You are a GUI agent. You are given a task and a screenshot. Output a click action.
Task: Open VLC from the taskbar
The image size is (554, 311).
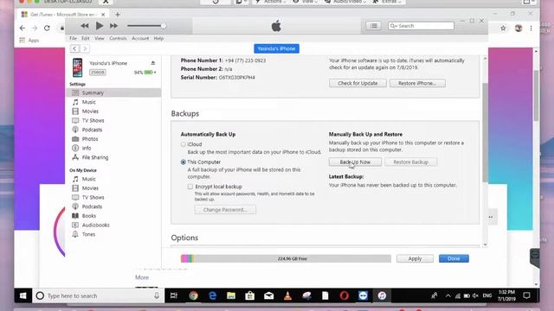click(x=287, y=295)
